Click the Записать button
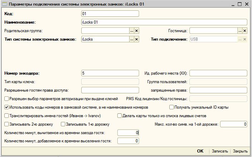The width and height of the screenshot is (252, 157). (x=220, y=151)
